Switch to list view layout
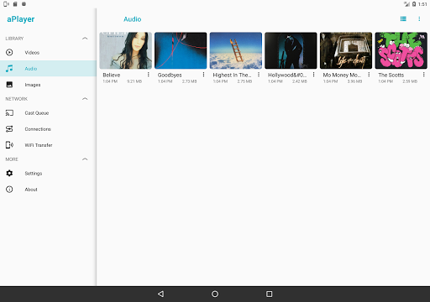Image resolution: width=430 pixels, height=302 pixels. coord(403,18)
